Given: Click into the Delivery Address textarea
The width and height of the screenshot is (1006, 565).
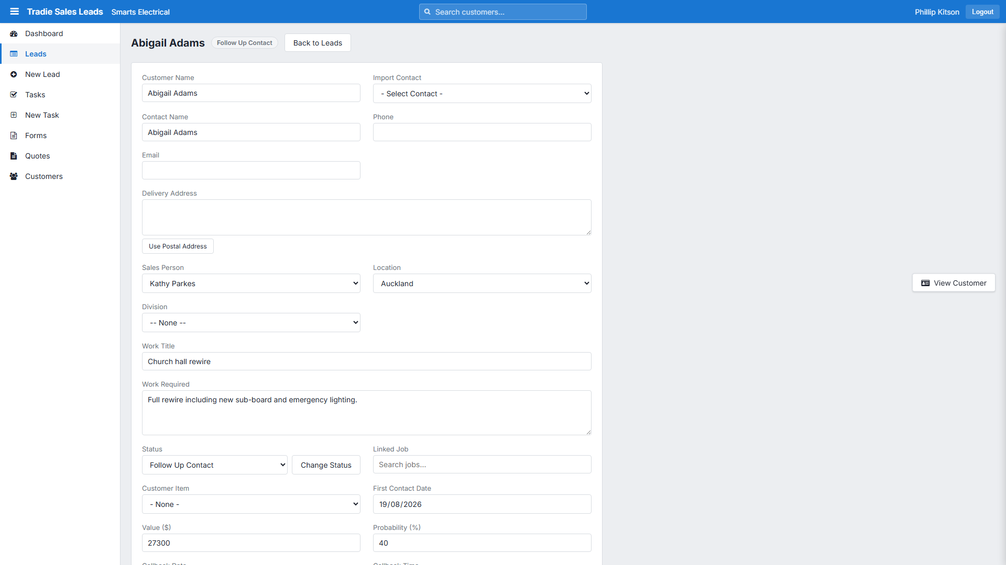Looking at the screenshot, I should (x=367, y=218).
